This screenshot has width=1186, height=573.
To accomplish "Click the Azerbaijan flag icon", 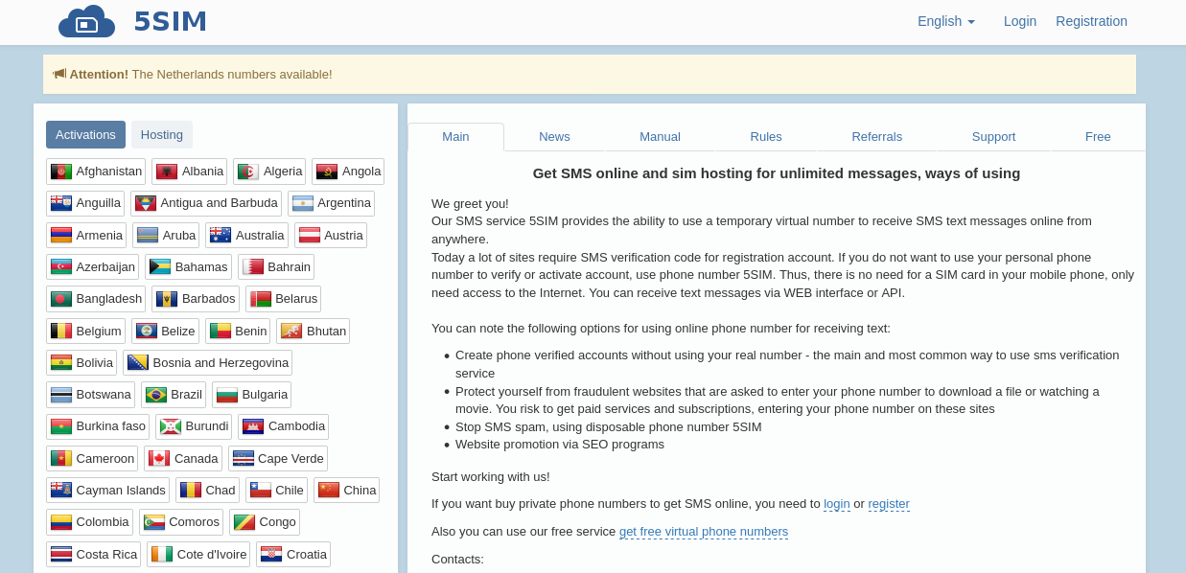I will pos(61,266).
